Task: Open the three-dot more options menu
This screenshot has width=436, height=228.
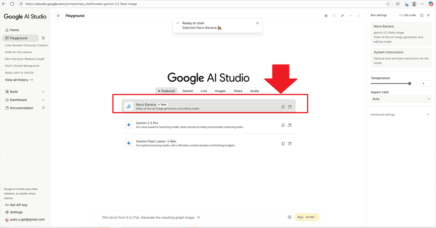Action: point(359,16)
